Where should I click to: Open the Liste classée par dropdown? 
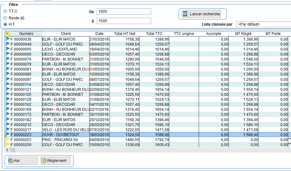pos(264,24)
